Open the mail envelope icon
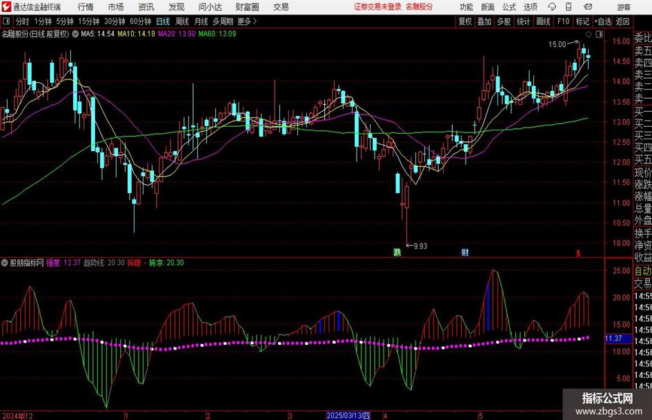652x420 pixels. pos(588,7)
